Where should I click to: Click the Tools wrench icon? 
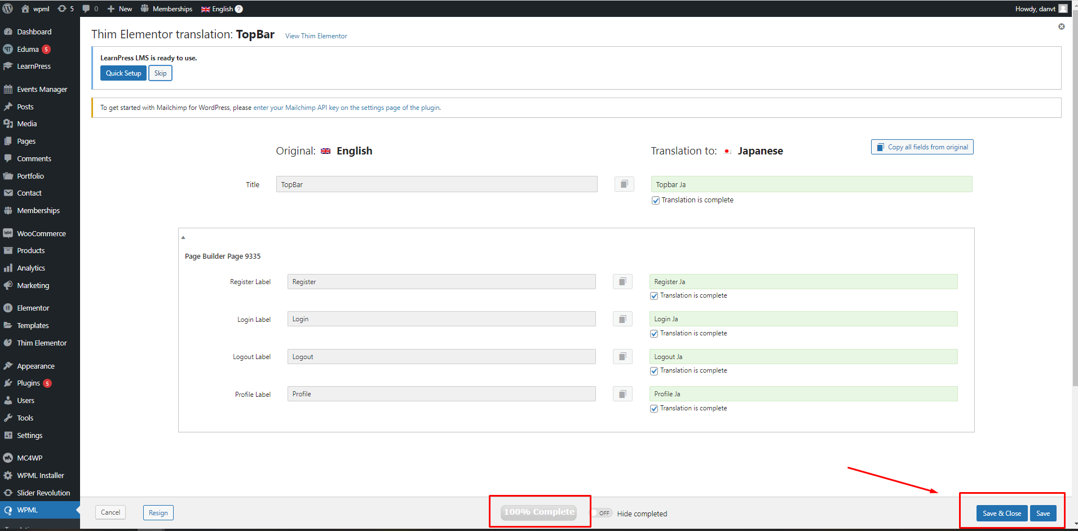tap(8, 418)
